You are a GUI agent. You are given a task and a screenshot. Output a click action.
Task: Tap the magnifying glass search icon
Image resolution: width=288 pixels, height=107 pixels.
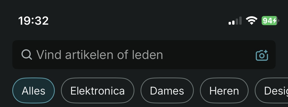tap(27, 55)
